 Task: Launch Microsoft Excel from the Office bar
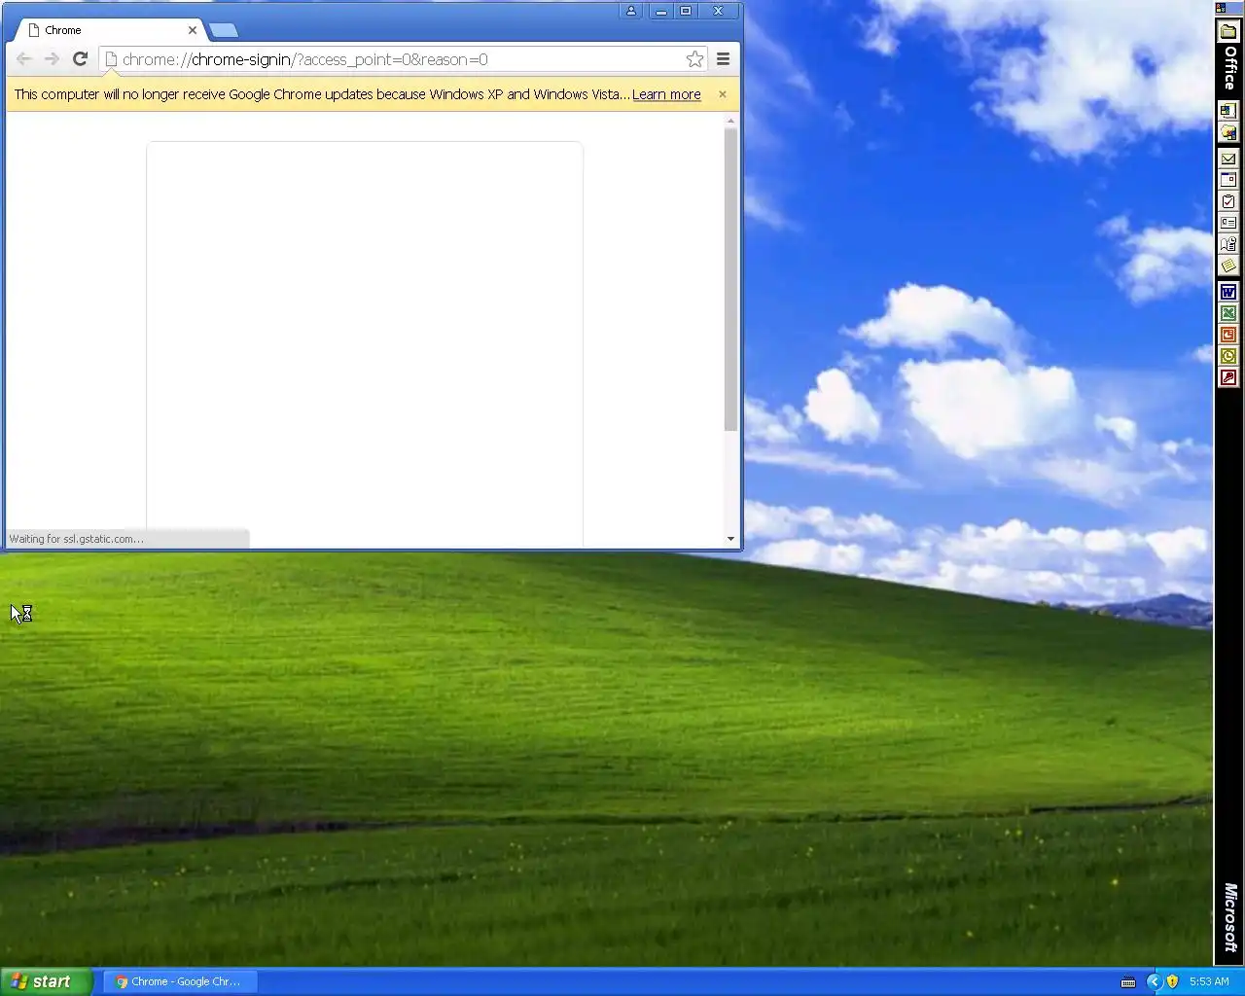click(1228, 313)
